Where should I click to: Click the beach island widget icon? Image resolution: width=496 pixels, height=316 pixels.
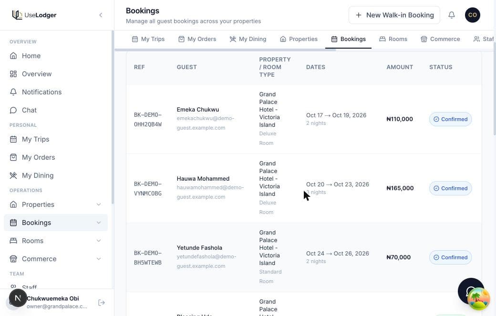tap(479, 299)
